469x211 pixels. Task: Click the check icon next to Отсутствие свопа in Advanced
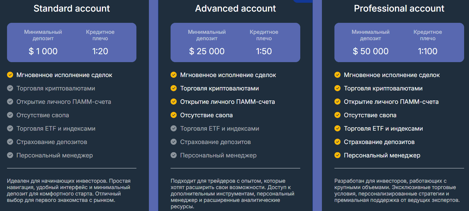174,115
